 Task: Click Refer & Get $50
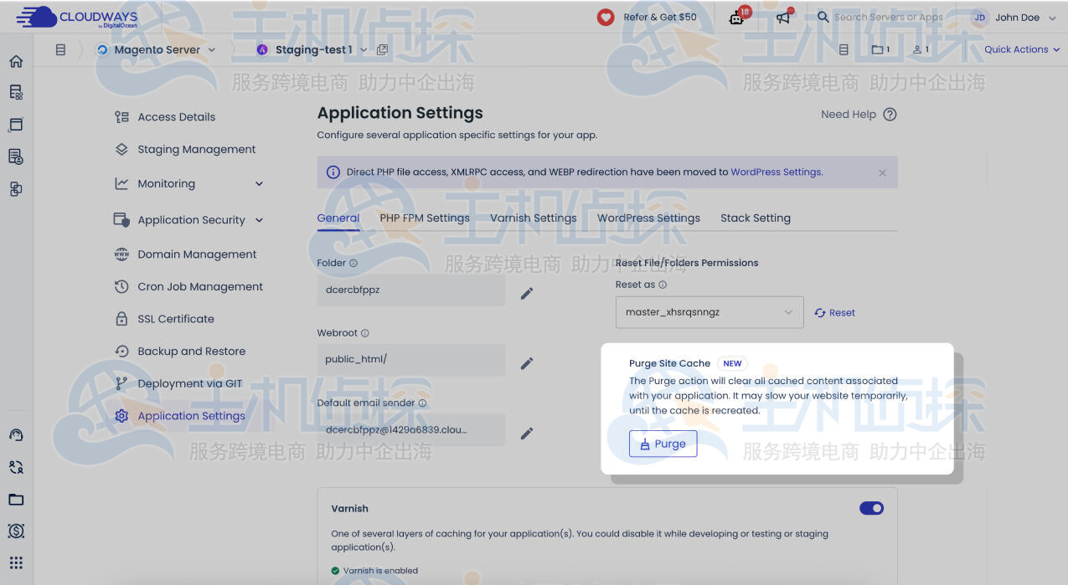(660, 17)
